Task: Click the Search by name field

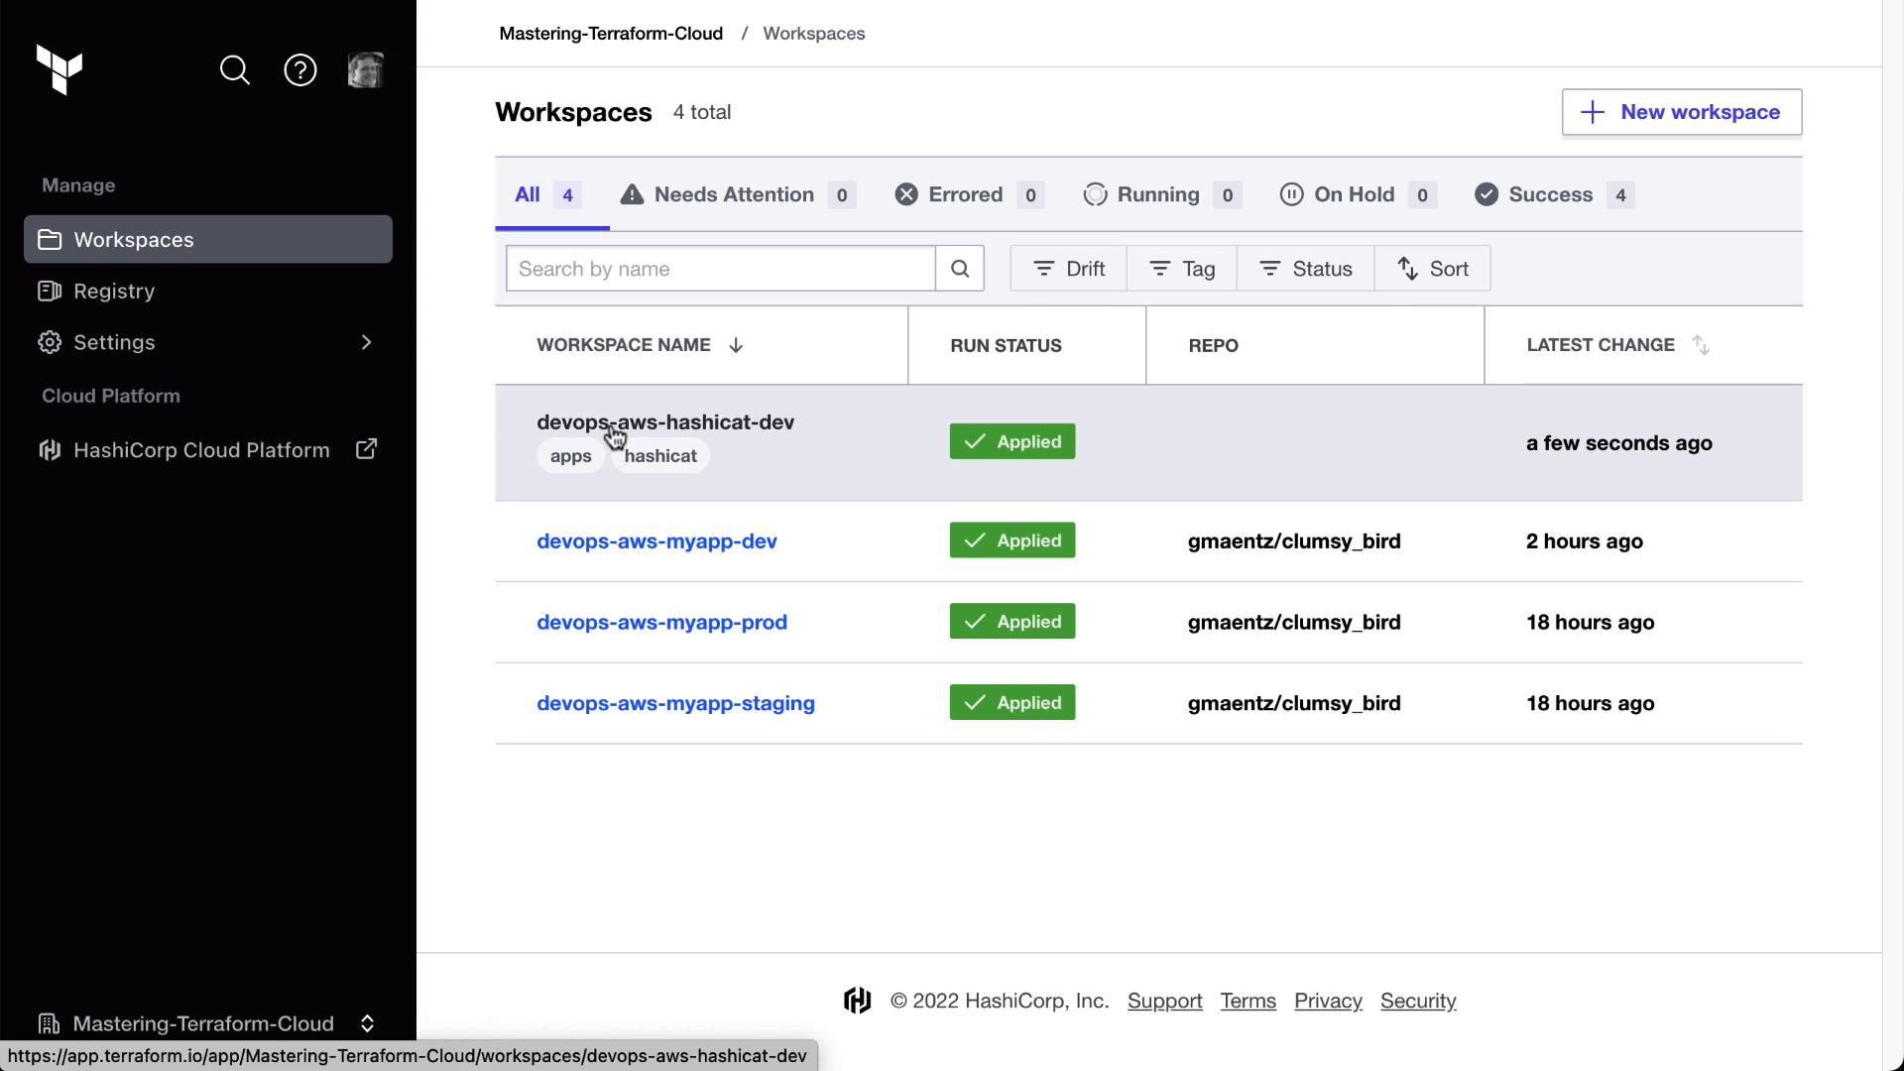Action: click(721, 269)
